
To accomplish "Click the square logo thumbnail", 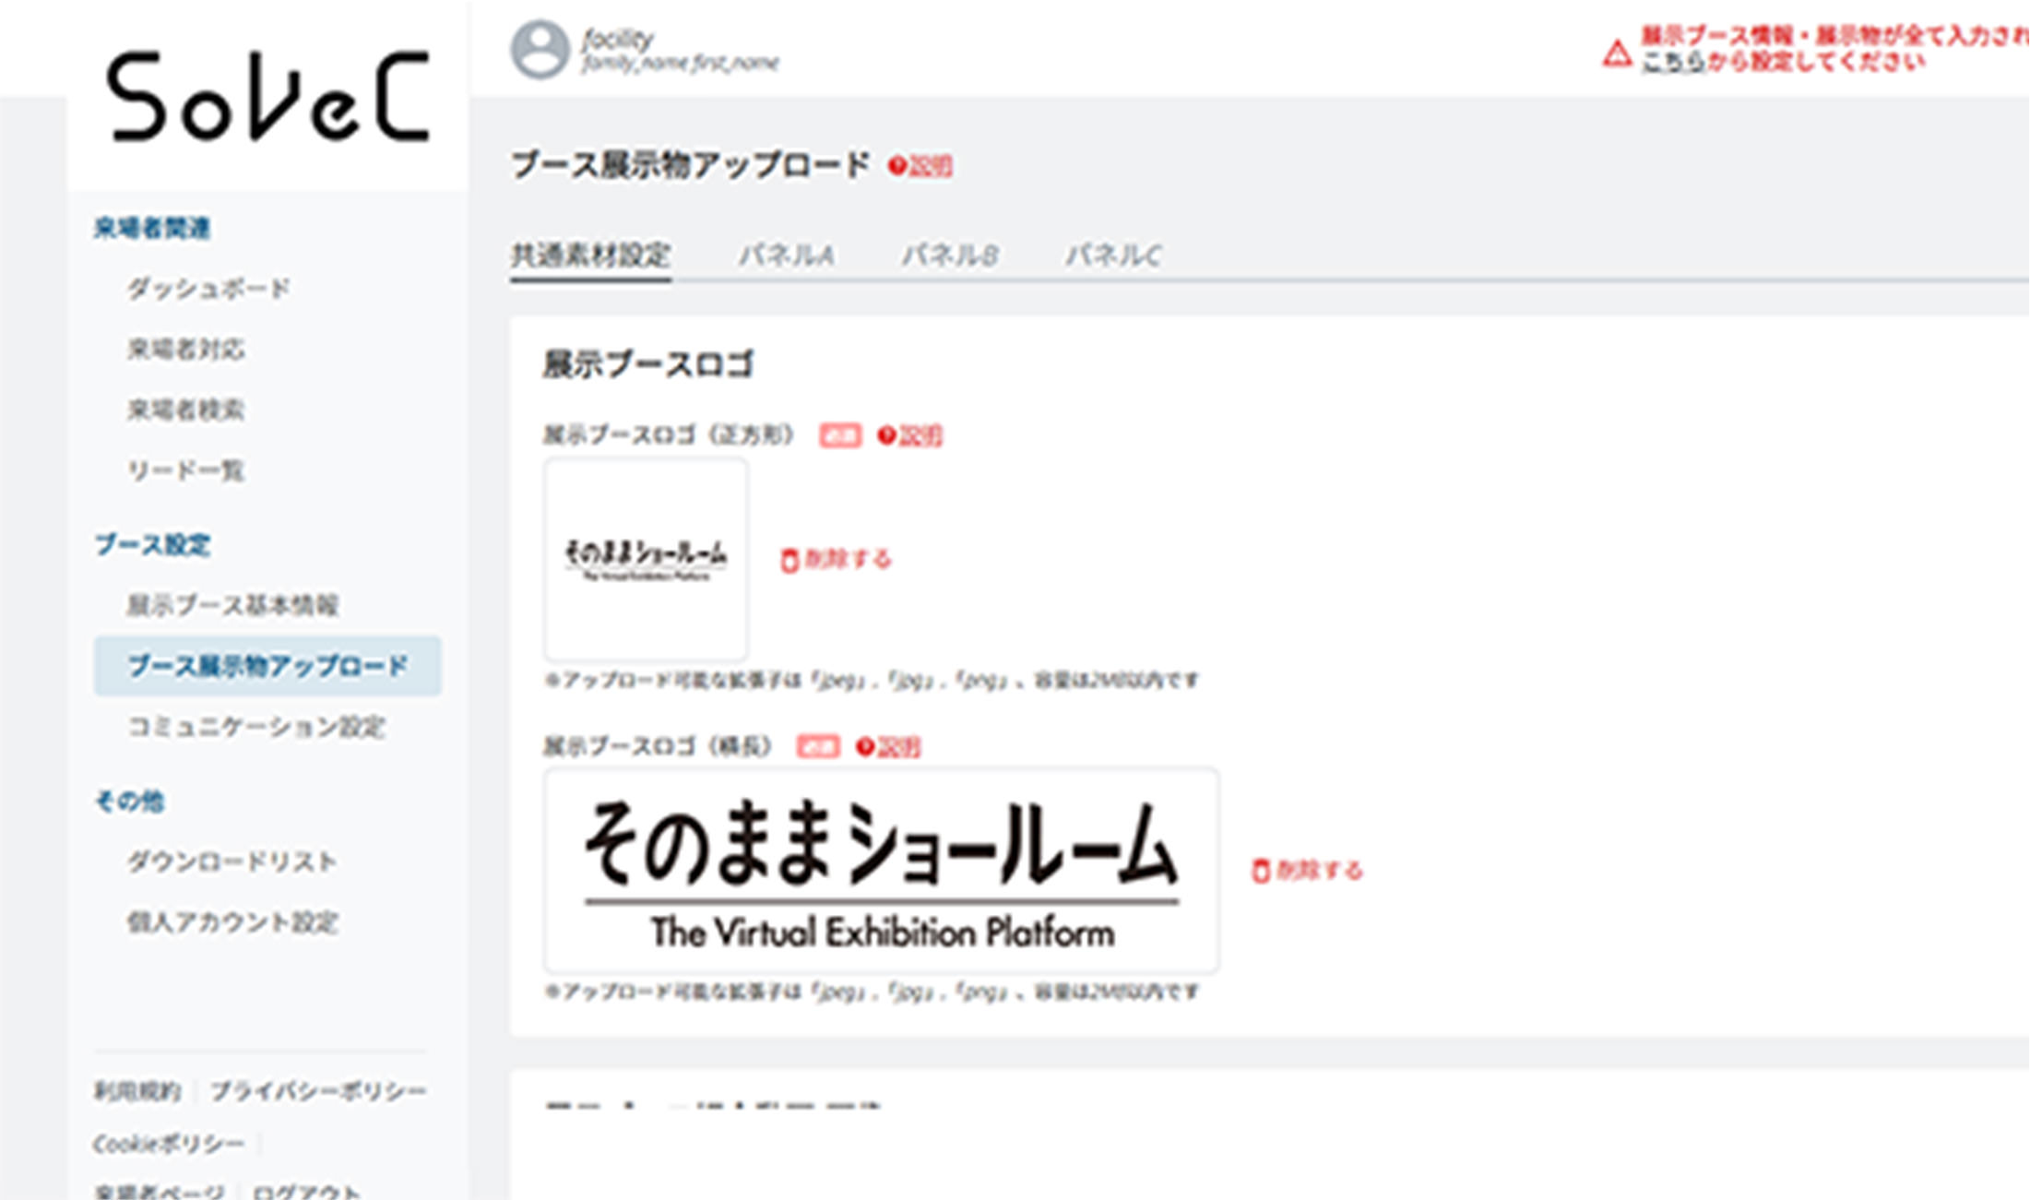I will point(646,559).
